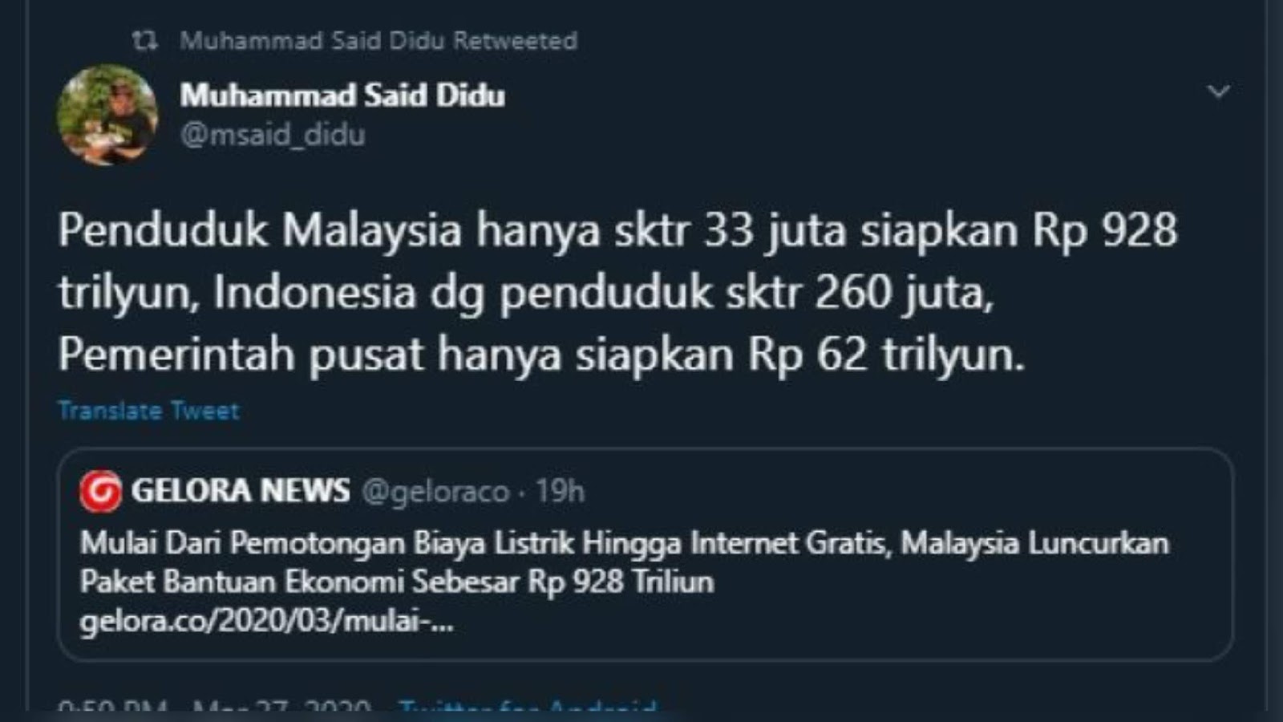Follow the gelora.co/2020/03/mulai-... link
Viewport: 1283px width, 722px height.
(x=267, y=622)
